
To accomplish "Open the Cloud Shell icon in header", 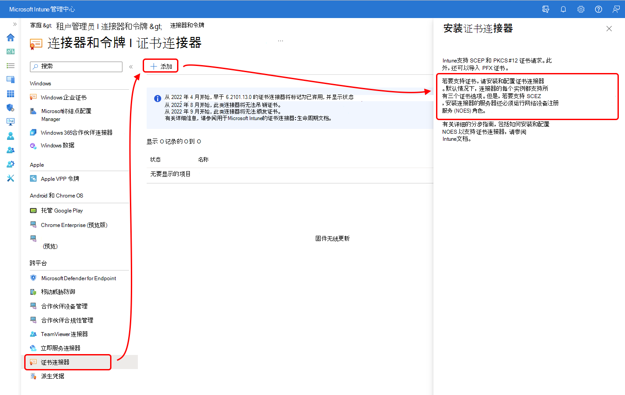I will click(546, 9).
